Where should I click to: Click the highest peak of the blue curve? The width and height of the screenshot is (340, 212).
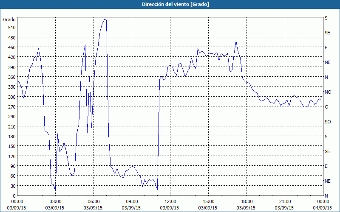(105, 20)
